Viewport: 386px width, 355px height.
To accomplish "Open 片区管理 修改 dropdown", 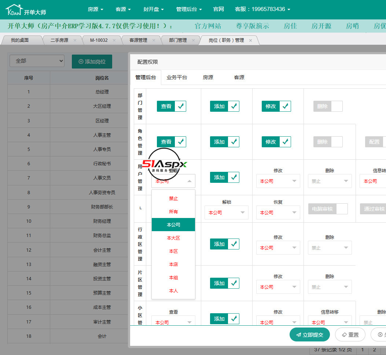I will click(x=278, y=287).
